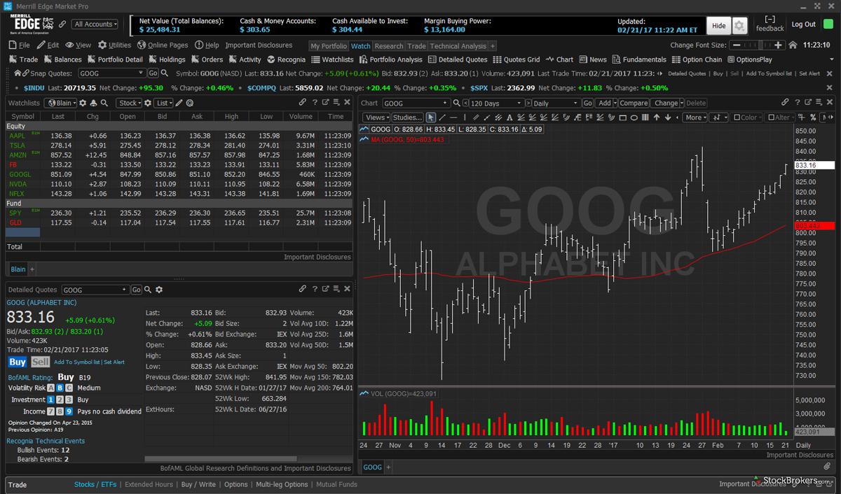
Task: Click the pencil edit icon in Watchlists panel
Action: [x=179, y=103]
